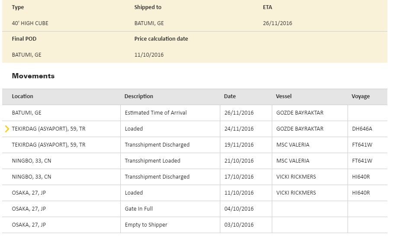Viewport: 393px width, 237px height.
Task: Click voyage number DH646A
Action: [362, 129]
